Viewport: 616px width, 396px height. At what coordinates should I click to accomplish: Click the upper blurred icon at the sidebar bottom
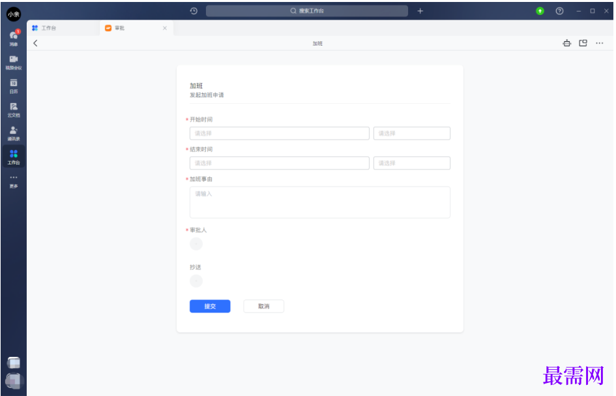point(14,363)
